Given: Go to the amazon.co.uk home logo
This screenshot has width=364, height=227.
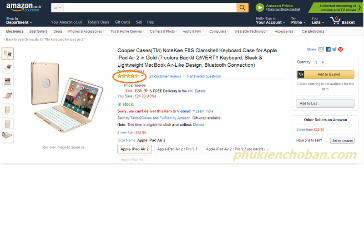Looking at the screenshot, I should point(24,7).
